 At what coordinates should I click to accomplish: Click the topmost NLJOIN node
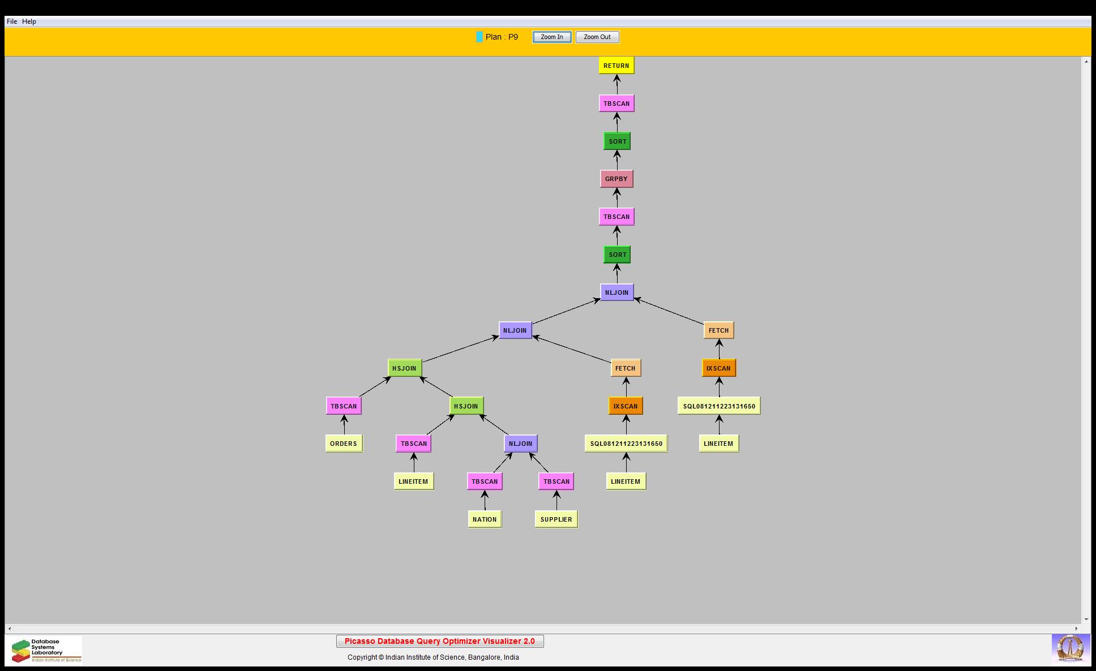[x=616, y=293]
